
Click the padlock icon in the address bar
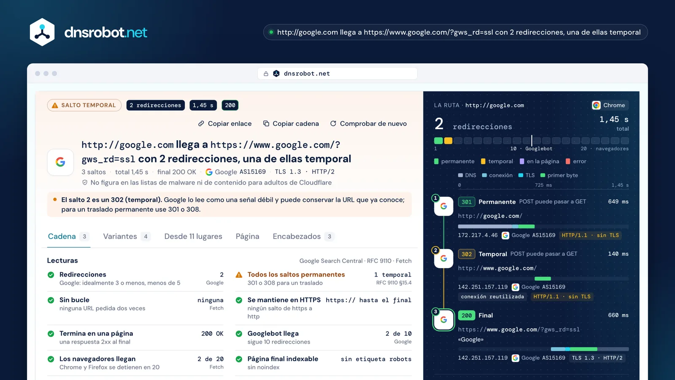pyautogui.click(x=266, y=73)
